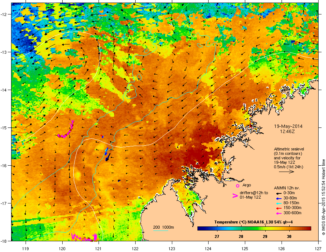This screenshot has height=252, width=326.
Task: Click the '30-80m' depth label
Action: (x=290, y=198)
